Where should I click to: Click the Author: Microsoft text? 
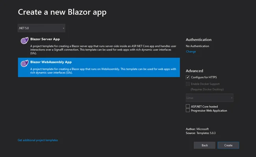pos(197,129)
